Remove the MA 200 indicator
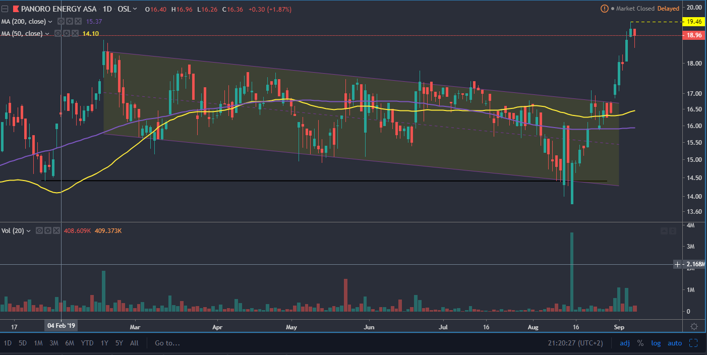The image size is (707, 355). point(77,21)
